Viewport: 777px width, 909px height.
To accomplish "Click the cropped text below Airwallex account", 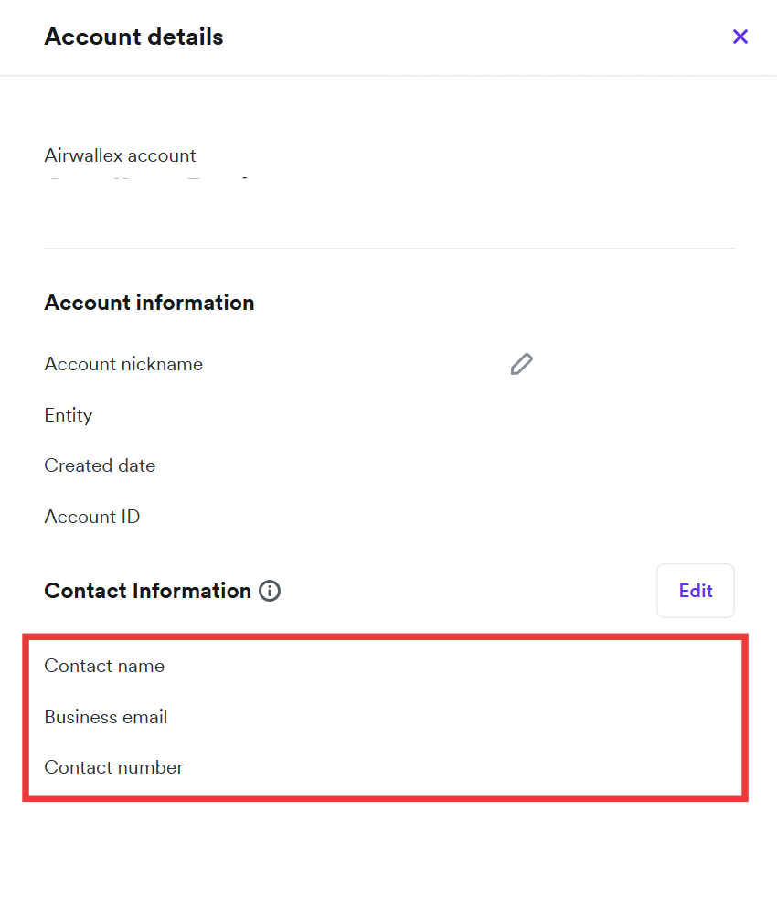I will pyautogui.click(x=146, y=177).
